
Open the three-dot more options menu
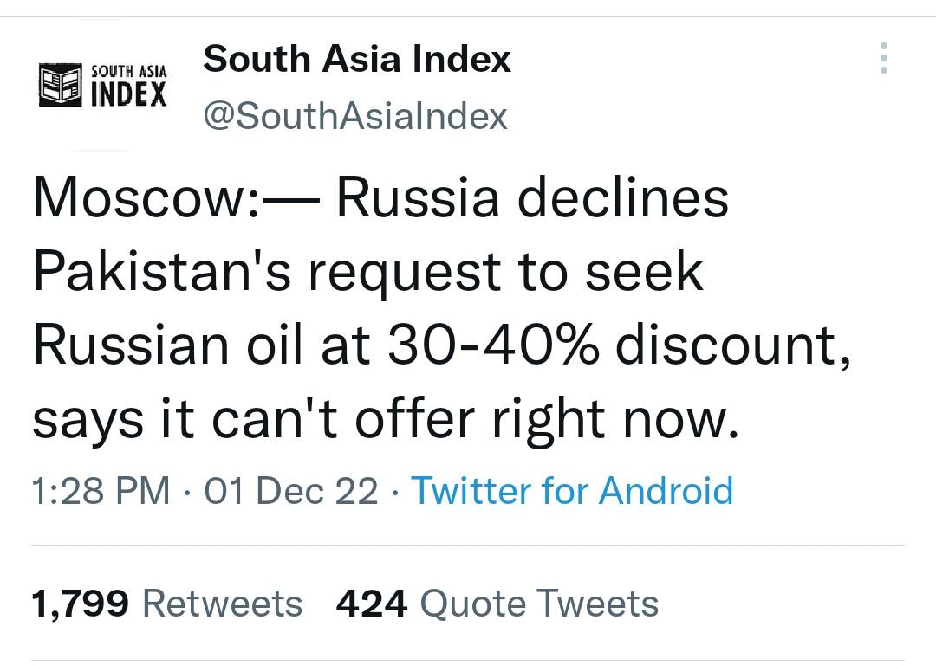click(x=884, y=58)
